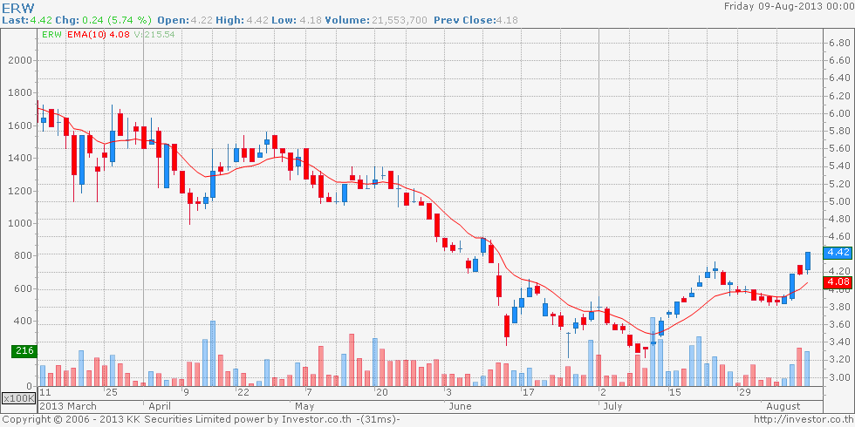This screenshot has width=855, height=427.
Task: Click the Volume 21,553,700 value
Action: pyautogui.click(x=400, y=20)
